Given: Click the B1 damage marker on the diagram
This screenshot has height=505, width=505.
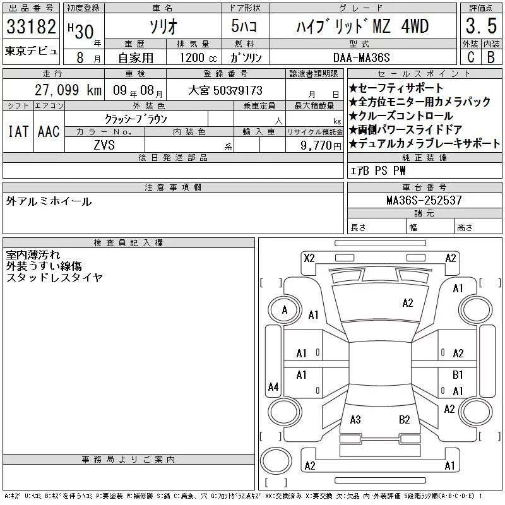Looking at the screenshot, I should (458, 375).
